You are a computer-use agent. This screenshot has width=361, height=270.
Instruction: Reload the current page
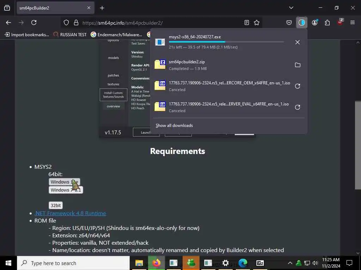(x=34, y=22)
